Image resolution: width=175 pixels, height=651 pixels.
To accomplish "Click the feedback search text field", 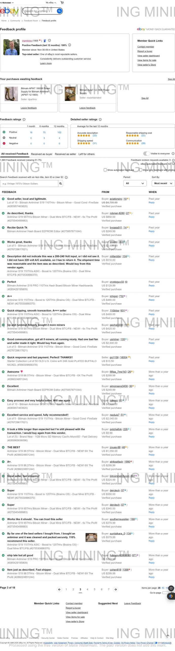I will pyautogui.click(x=29, y=184).
